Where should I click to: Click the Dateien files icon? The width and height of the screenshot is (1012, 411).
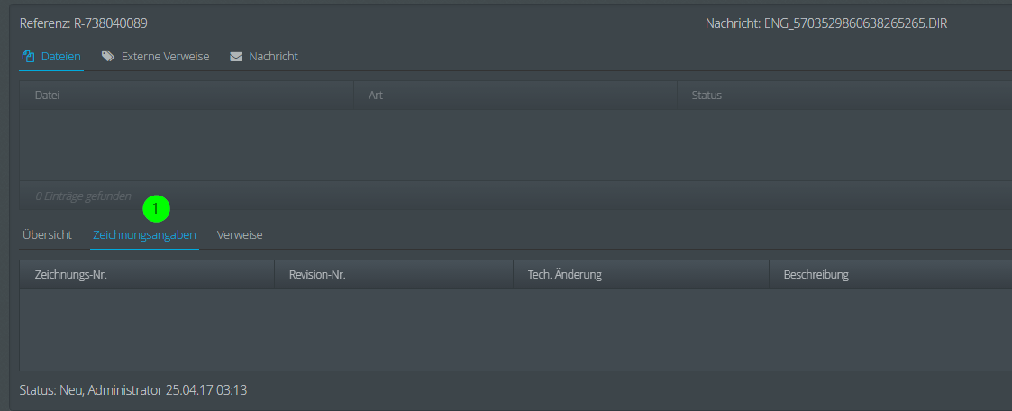[28, 56]
